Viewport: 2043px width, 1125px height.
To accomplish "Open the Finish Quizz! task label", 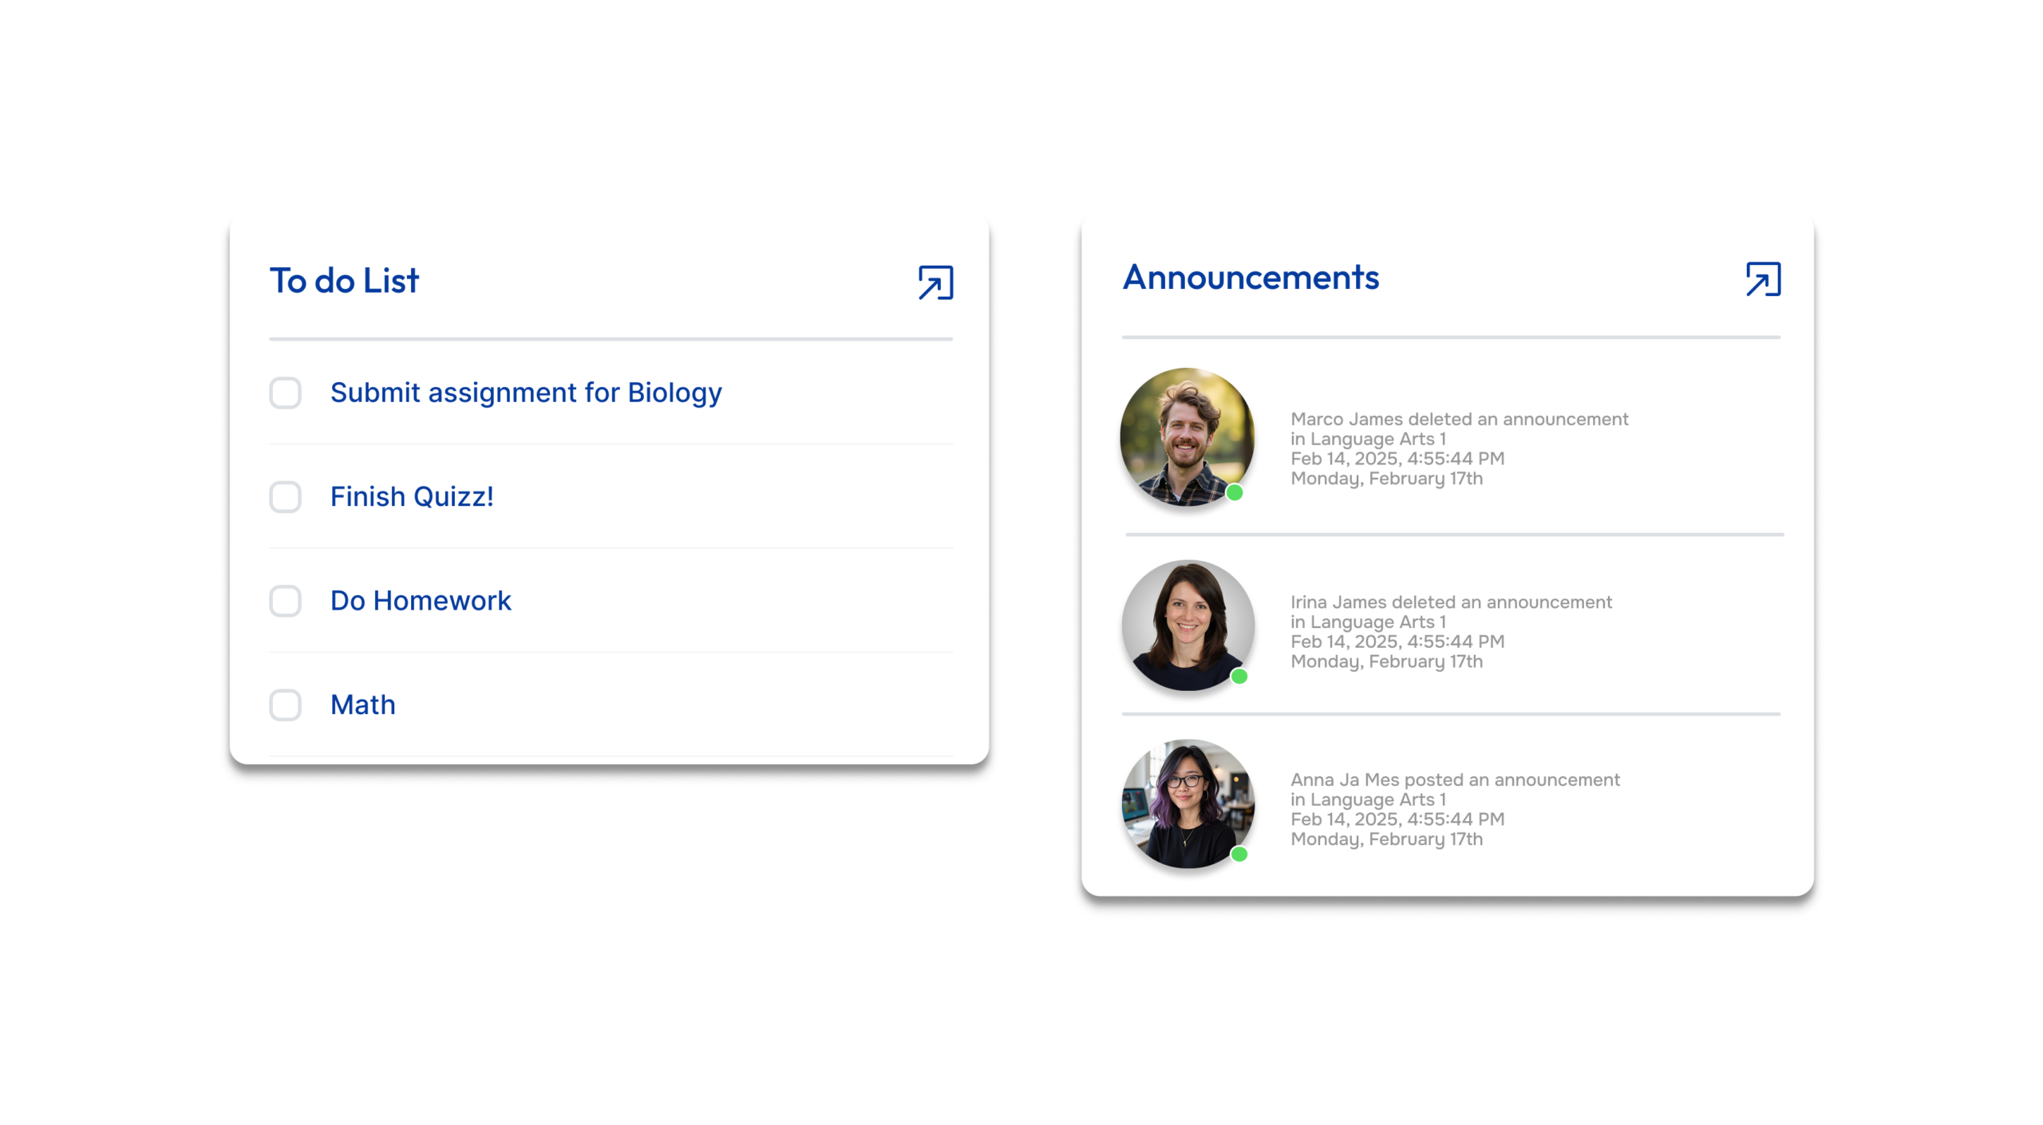I will coord(412,497).
